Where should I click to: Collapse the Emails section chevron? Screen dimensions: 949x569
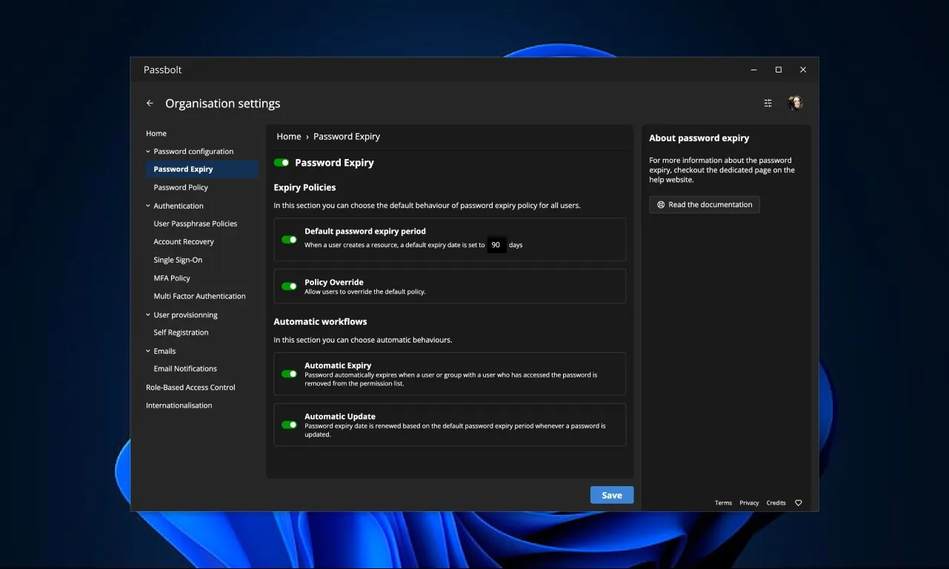tap(148, 351)
